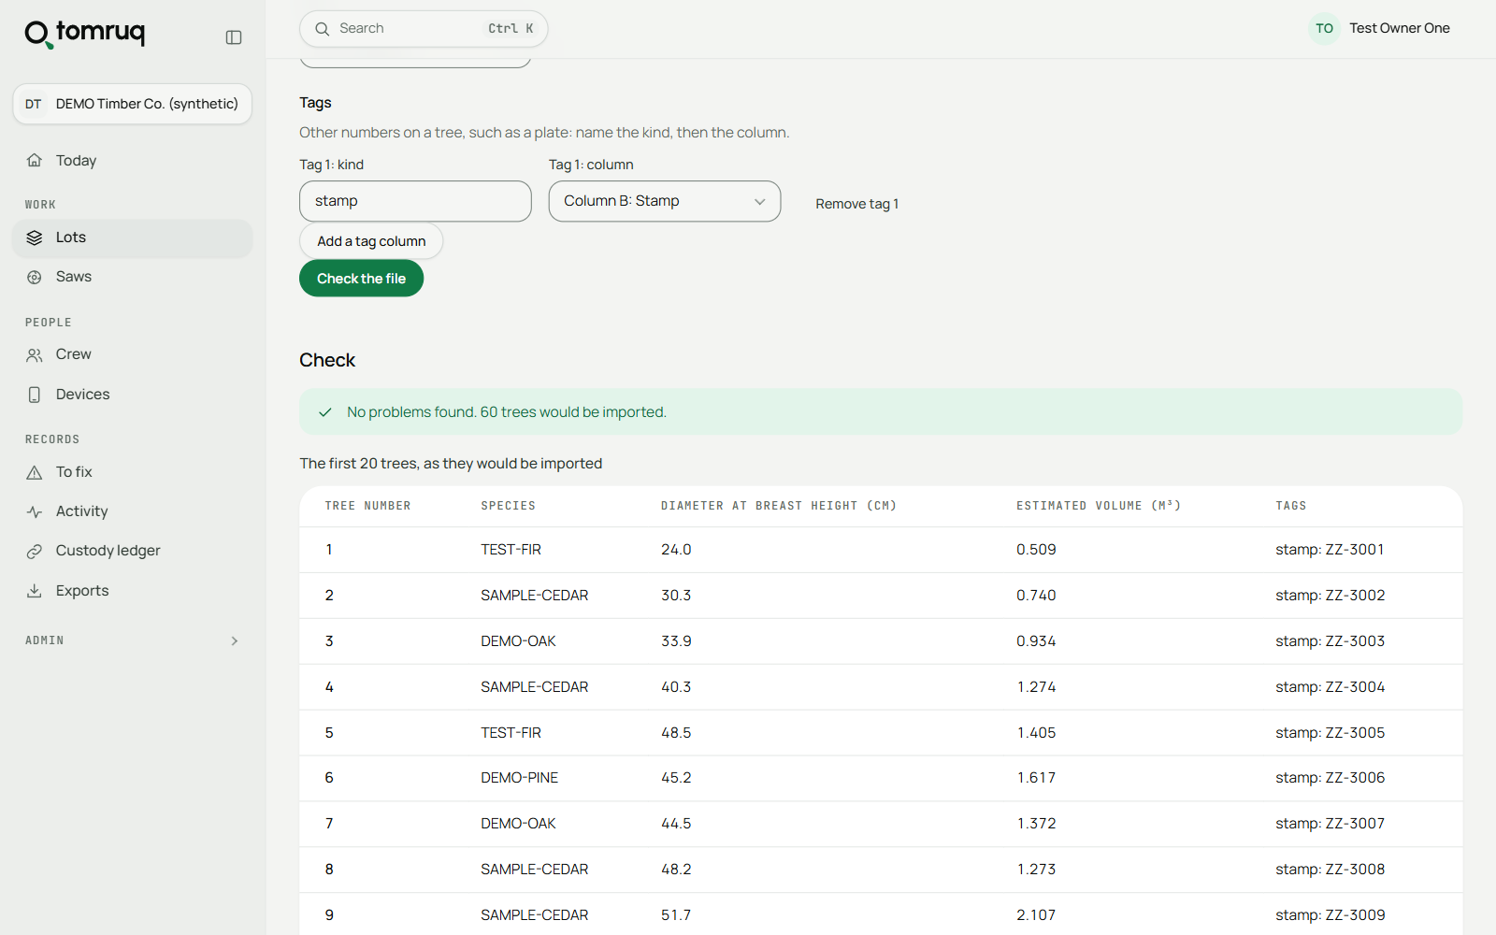
Task: Click the Tag 1 kind input field
Action: (x=415, y=201)
